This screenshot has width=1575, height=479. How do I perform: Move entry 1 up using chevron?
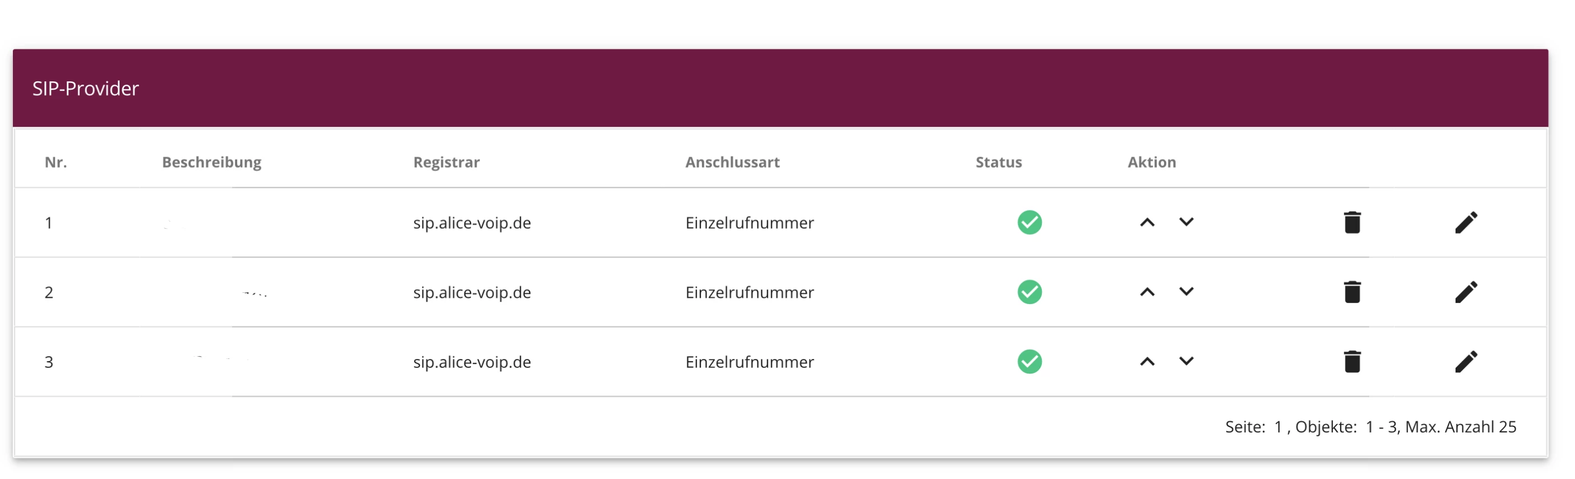click(x=1148, y=223)
